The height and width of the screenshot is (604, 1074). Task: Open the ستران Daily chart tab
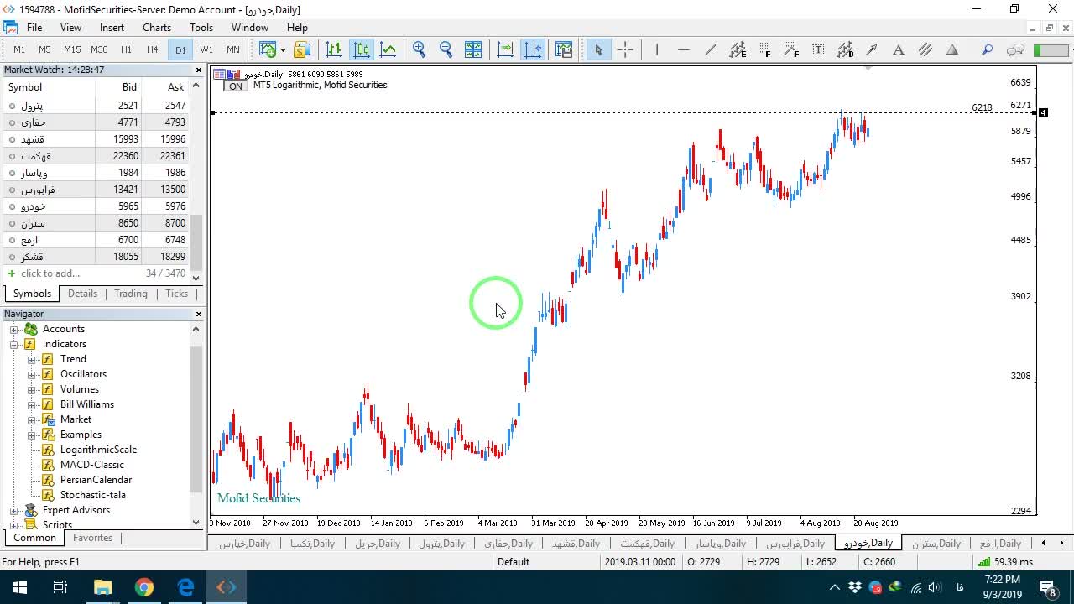point(936,544)
